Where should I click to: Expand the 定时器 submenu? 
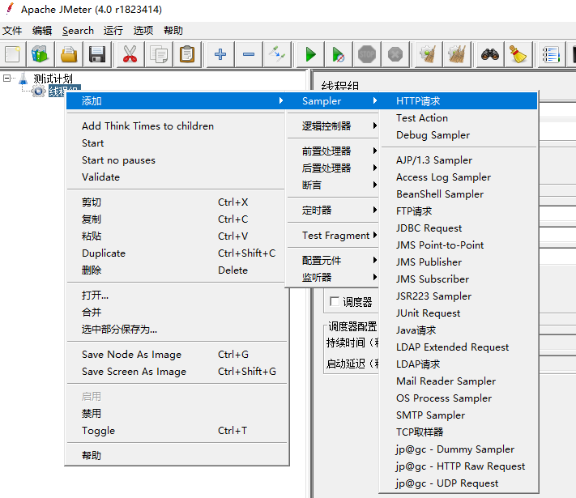[x=333, y=210]
